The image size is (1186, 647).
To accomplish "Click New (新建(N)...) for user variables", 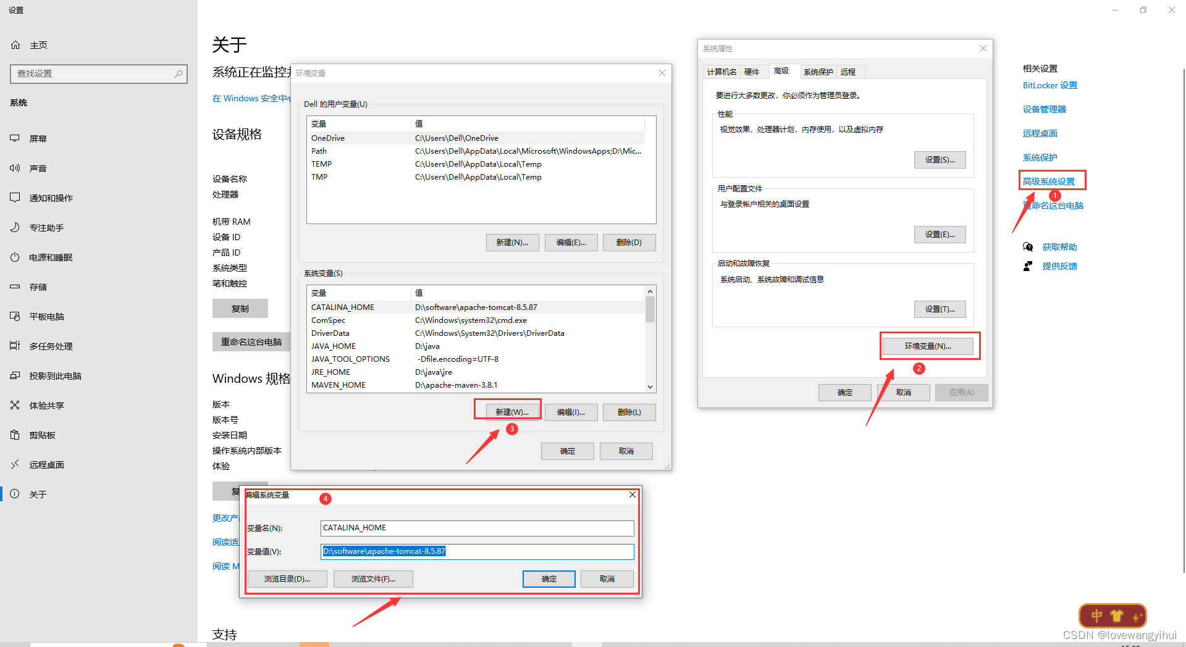I will click(x=512, y=242).
